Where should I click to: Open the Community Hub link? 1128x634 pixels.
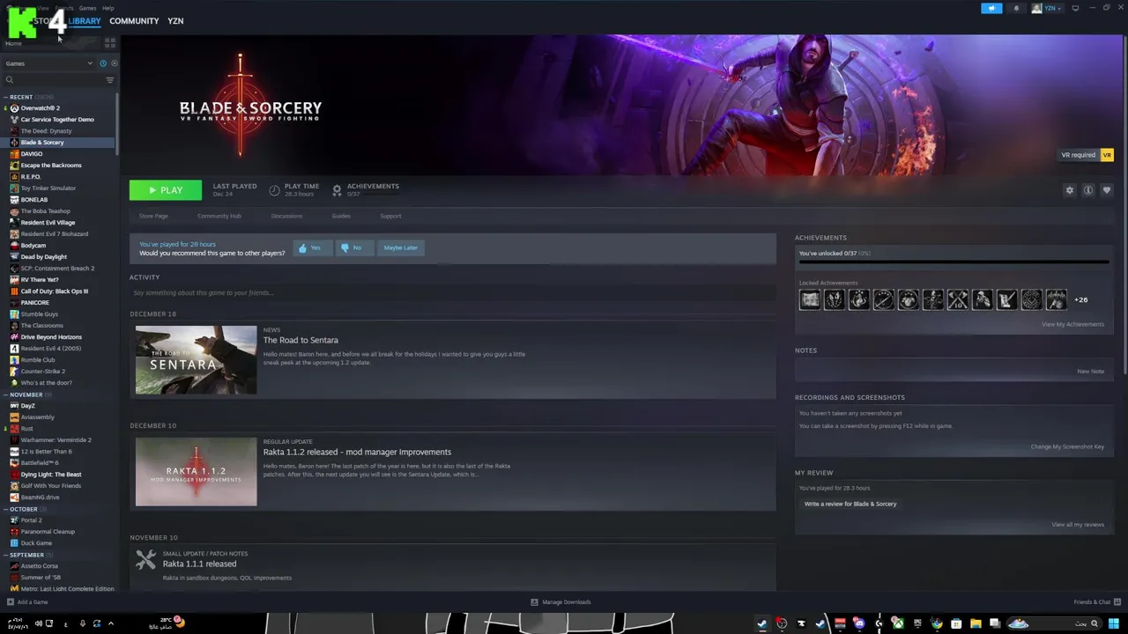point(219,216)
